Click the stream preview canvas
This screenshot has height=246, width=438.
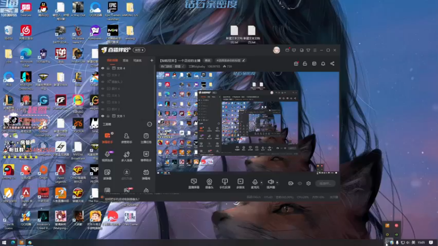(x=248, y=123)
